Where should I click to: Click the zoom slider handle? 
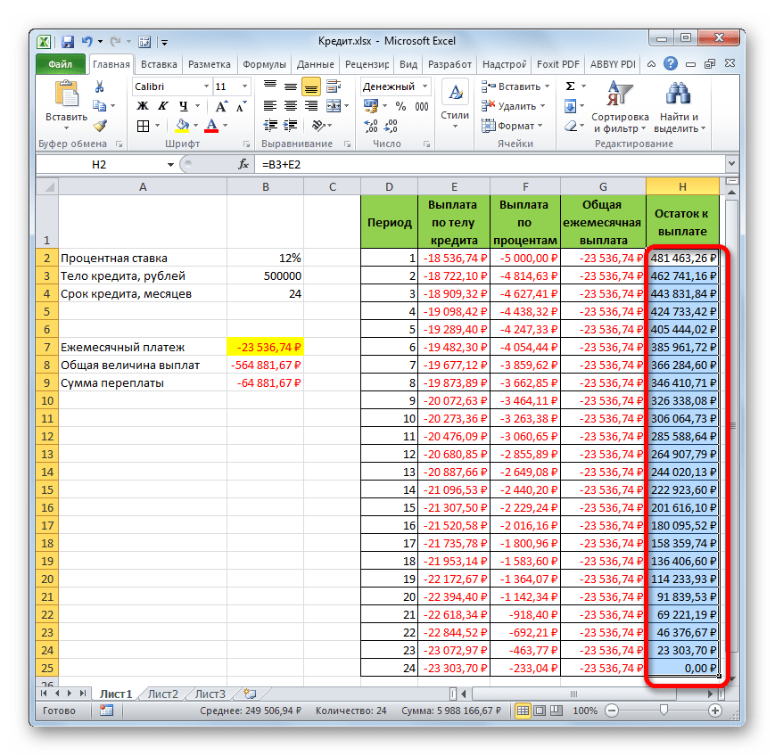pyautogui.click(x=664, y=711)
